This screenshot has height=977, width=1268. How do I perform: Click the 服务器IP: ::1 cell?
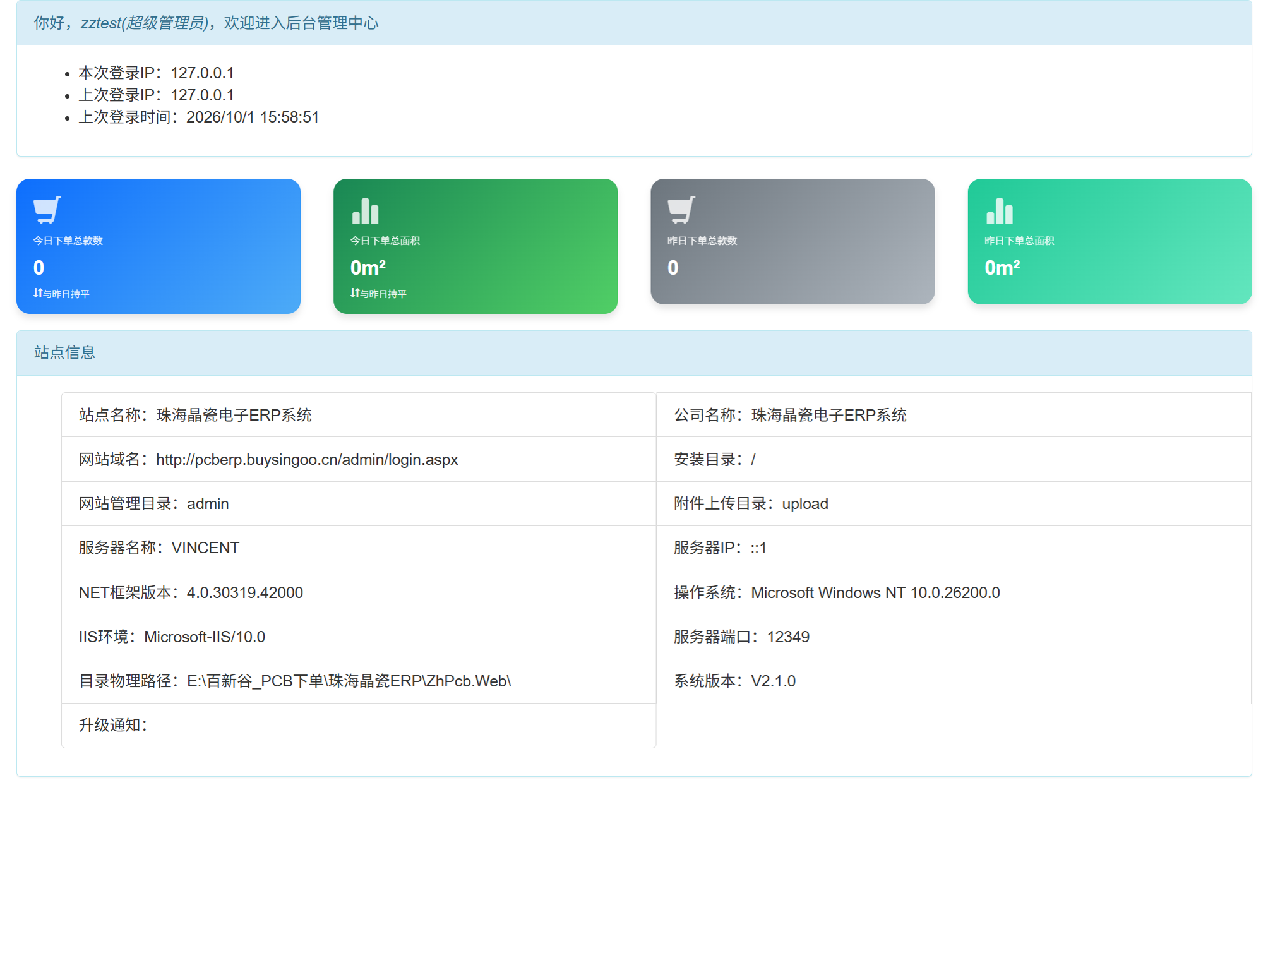pos(954,548)
